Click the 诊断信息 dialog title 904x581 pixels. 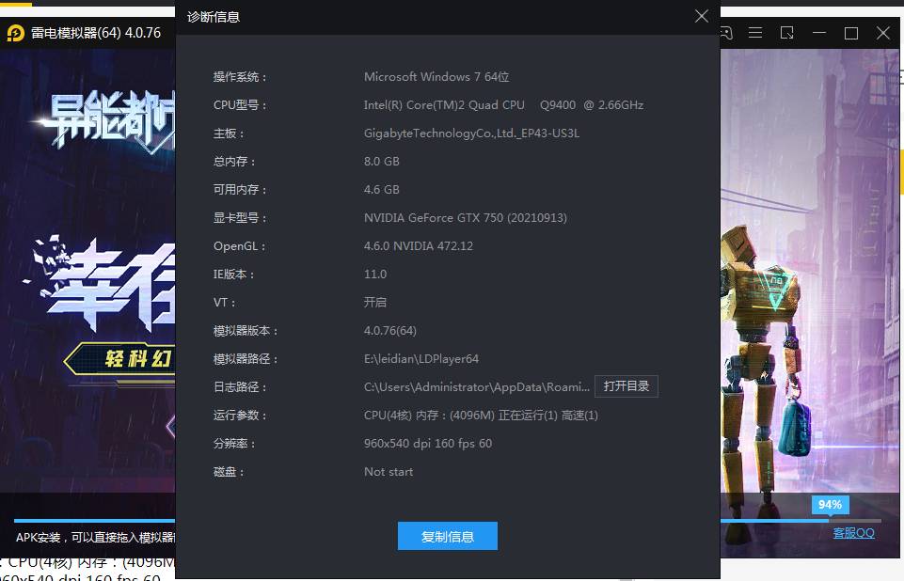[214, 17]
